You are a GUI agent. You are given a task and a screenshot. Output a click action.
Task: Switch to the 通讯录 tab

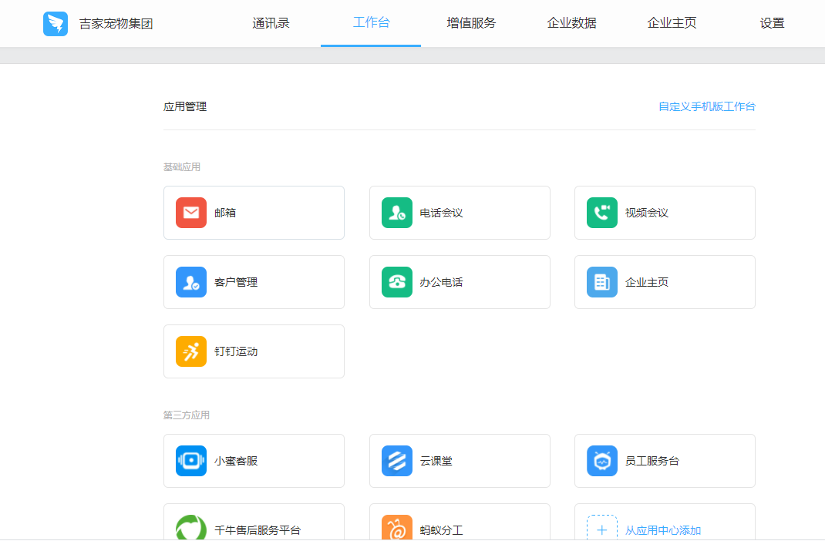click(x=271, y=23)
